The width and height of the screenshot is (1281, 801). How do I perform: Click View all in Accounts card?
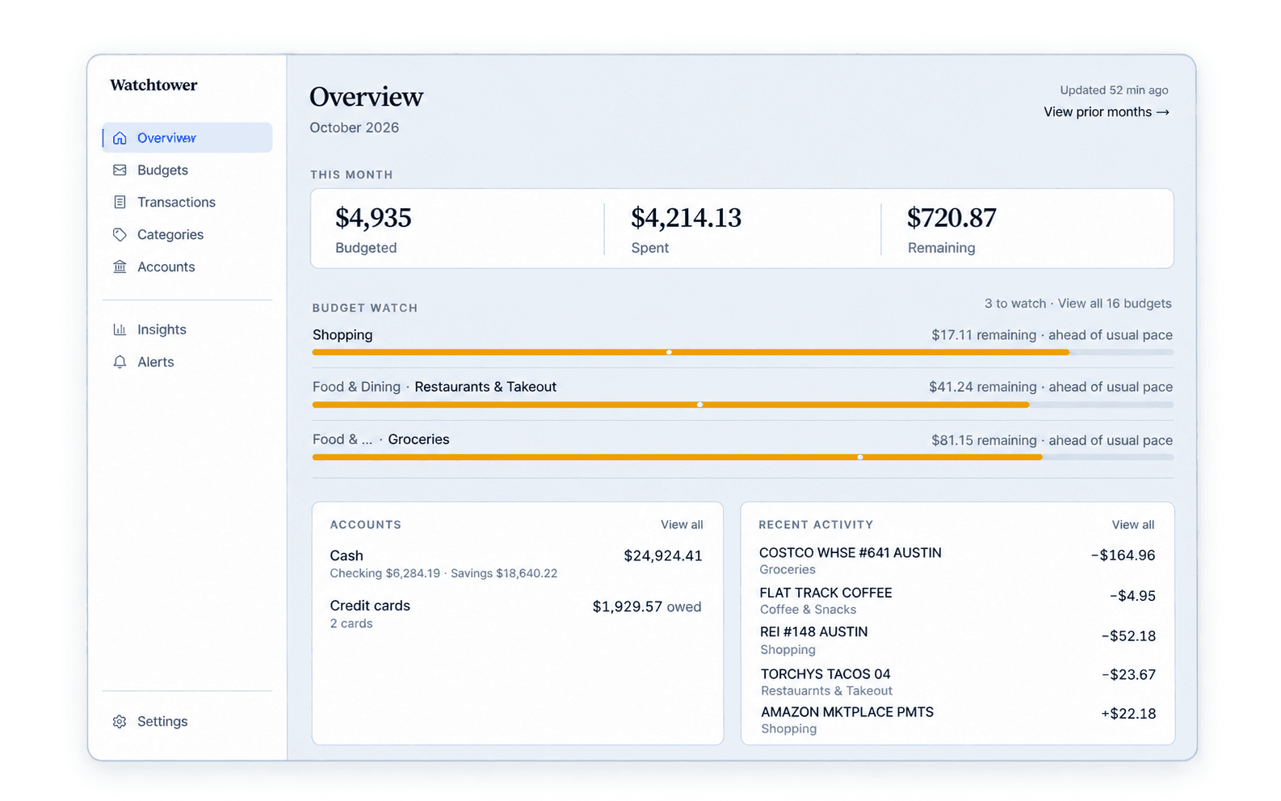tap(682, 525)
